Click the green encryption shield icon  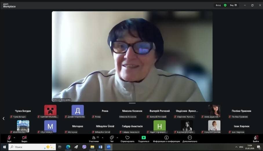(x=225, y=5)
